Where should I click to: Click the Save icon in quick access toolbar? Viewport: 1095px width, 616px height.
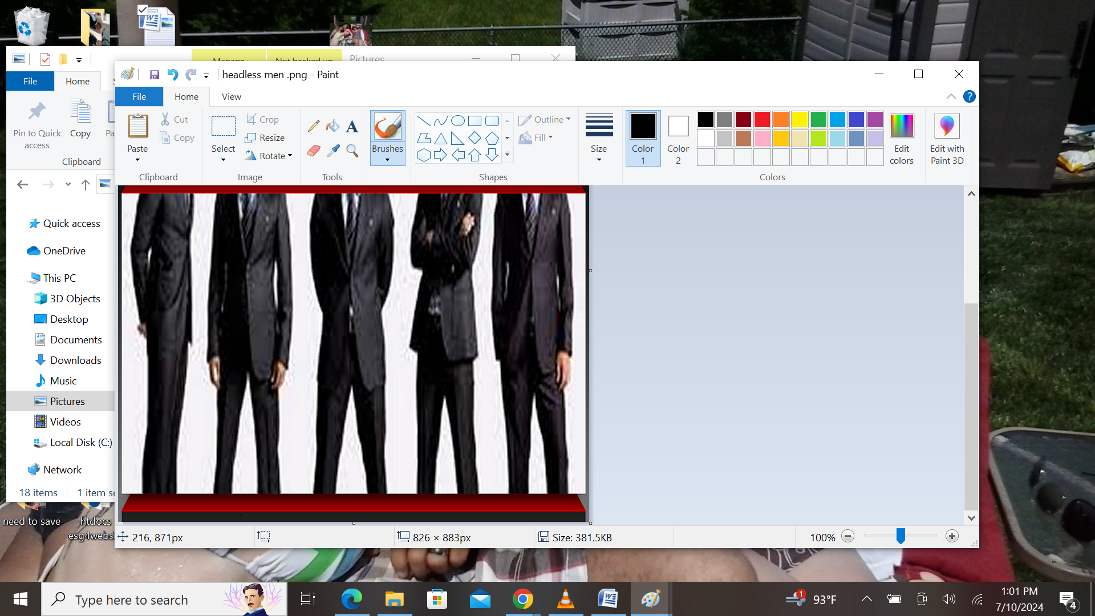point(154,75)
